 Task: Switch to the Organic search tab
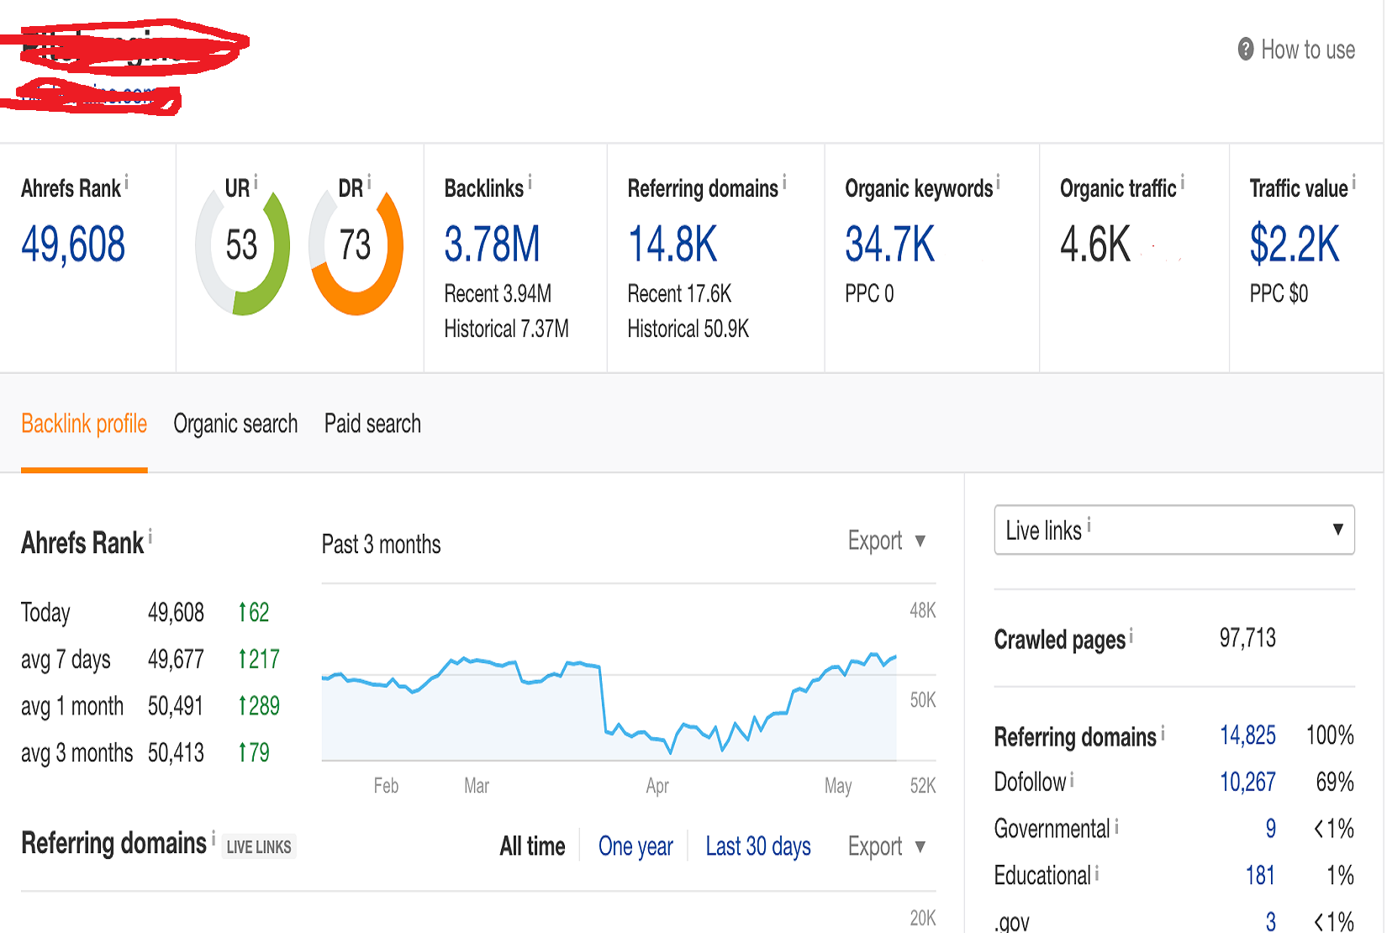[x=235, y=424]
